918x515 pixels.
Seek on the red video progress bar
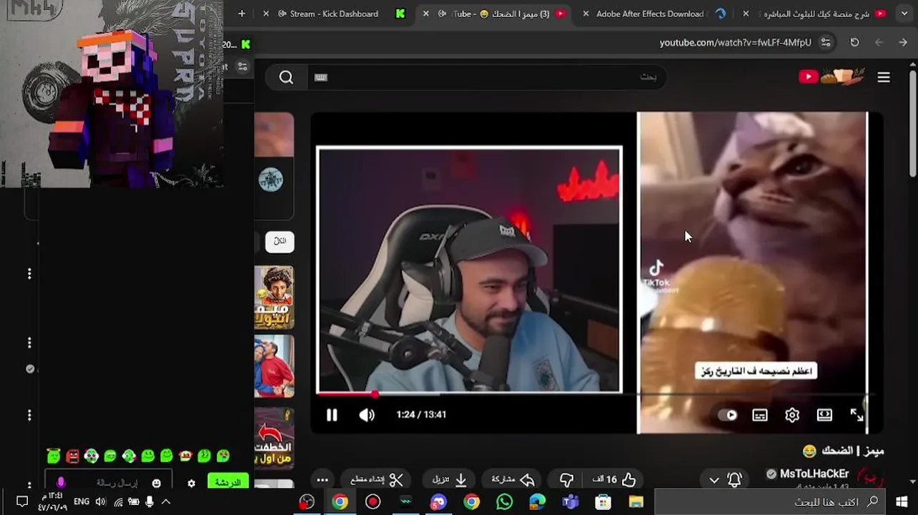[345, 393]
